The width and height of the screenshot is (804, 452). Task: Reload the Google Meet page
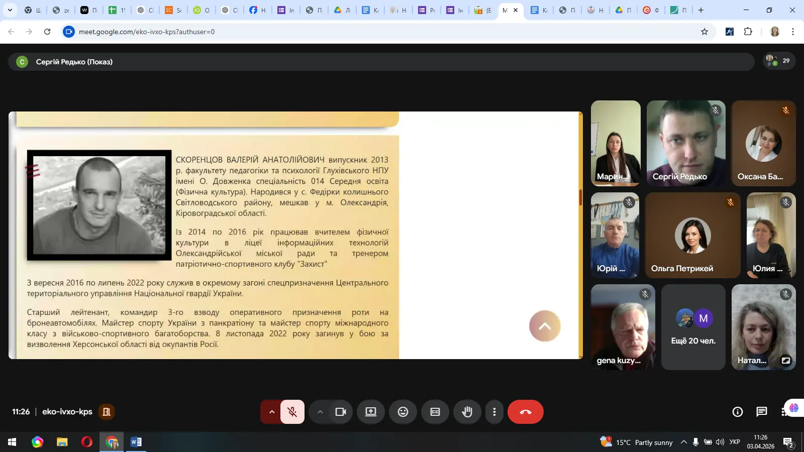(x=47, y=32)
